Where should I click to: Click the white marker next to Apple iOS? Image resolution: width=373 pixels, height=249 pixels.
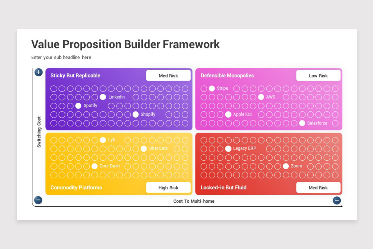(228, 115)
